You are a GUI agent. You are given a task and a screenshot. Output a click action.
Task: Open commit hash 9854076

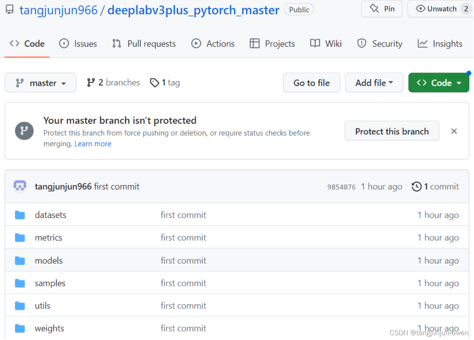341,187
